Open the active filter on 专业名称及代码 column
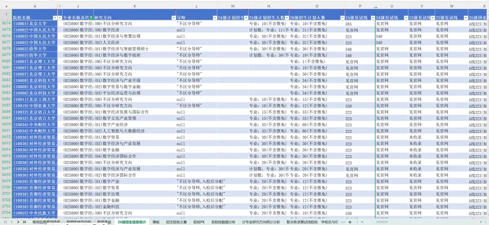Screen dimensions: 489x225 (x=91, y=18)
